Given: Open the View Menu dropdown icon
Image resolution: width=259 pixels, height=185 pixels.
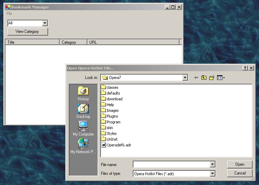Looking at the screenshot, I should 221,78.
